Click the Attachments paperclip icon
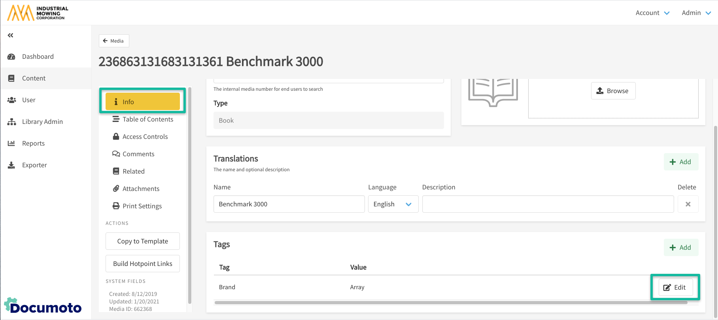 click(116, 189)
